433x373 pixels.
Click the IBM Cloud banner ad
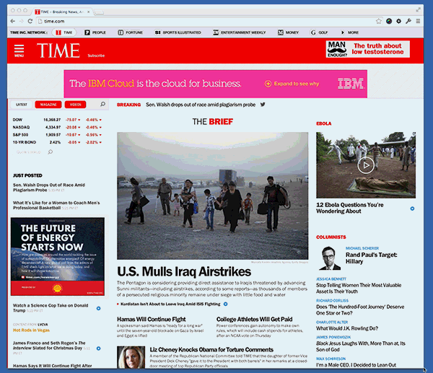(x=215, y=84)
